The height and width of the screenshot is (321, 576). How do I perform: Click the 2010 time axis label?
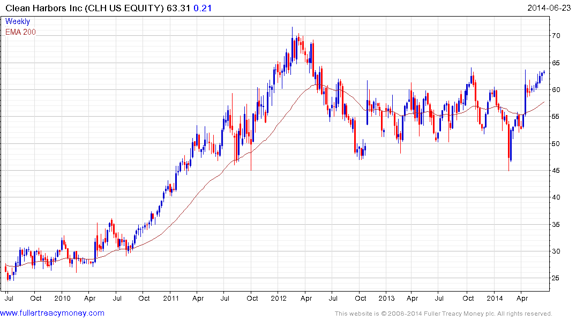62,298
